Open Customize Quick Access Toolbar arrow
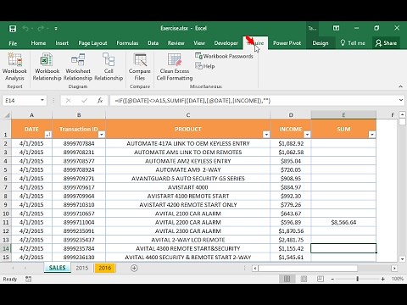Image resolution: width=407 pixels, height=305 pixels. [x=56, y=29]
